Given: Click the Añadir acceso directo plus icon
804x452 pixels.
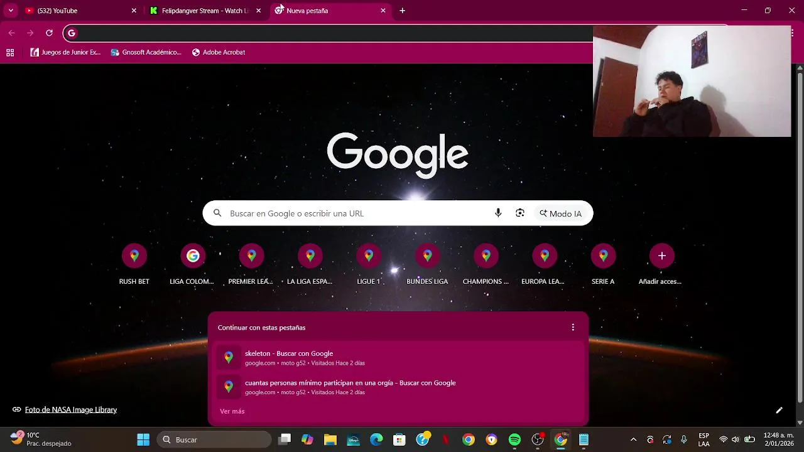Looking at the screenshot, I should point(661,256).
